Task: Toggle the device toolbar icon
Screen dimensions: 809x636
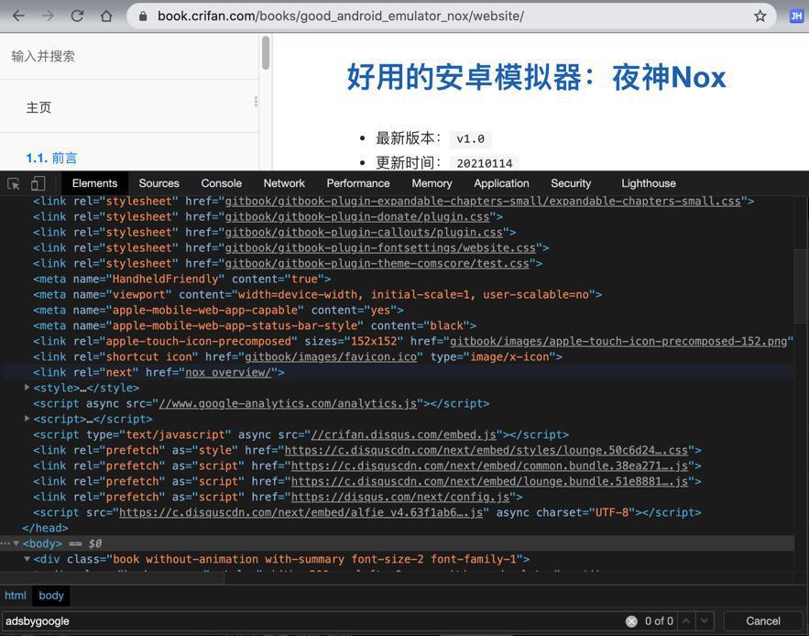Action: pyautogui.click(x=38, y=183)
